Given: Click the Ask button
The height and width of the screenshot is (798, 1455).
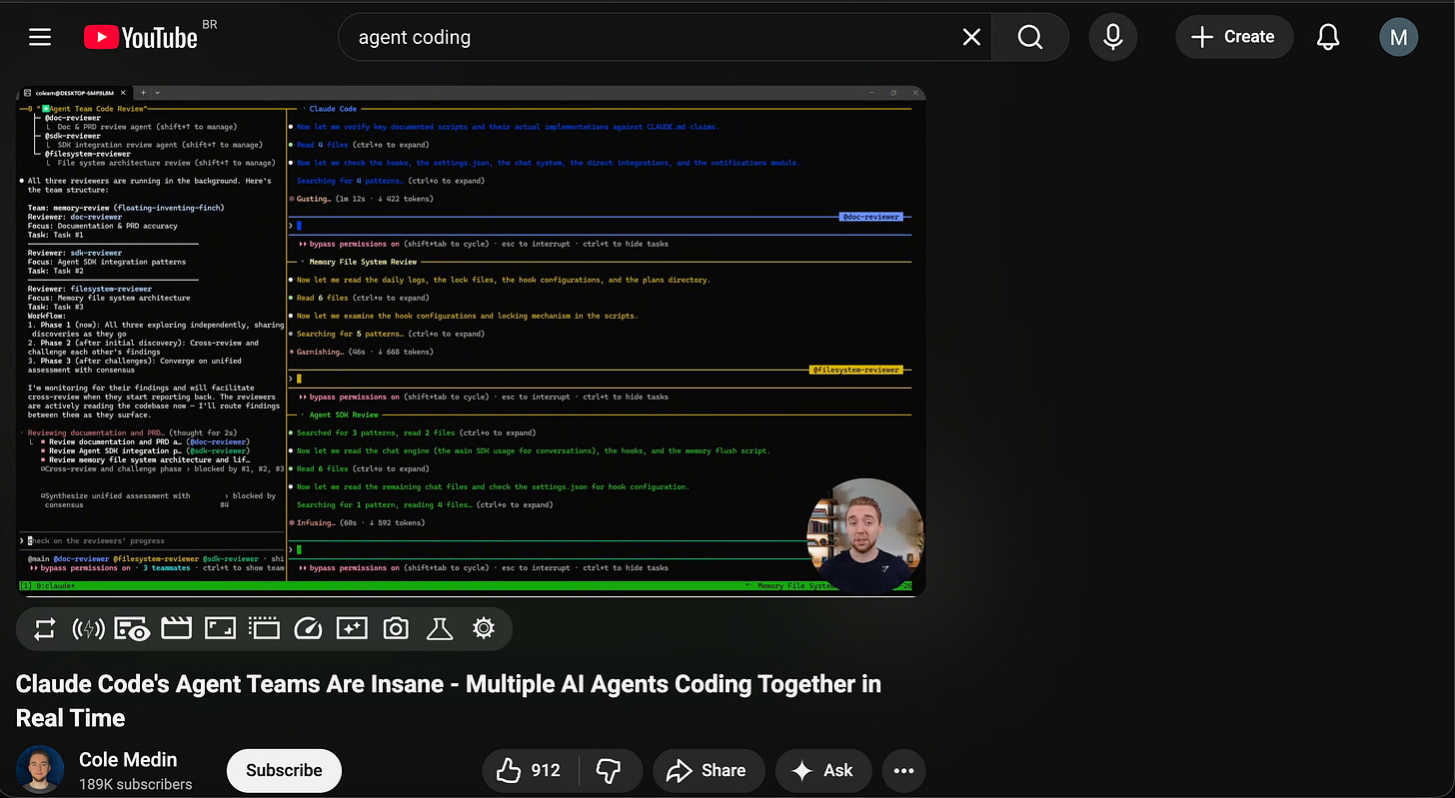Looking at the screenshot, I should click(822, 770).
